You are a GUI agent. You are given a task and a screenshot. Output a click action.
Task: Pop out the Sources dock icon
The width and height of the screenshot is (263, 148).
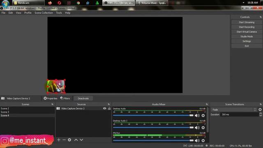click(x=108, y=104)
